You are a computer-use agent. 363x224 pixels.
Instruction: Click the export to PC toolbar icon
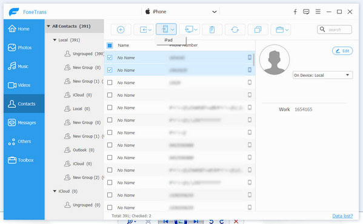pos(189,29)
